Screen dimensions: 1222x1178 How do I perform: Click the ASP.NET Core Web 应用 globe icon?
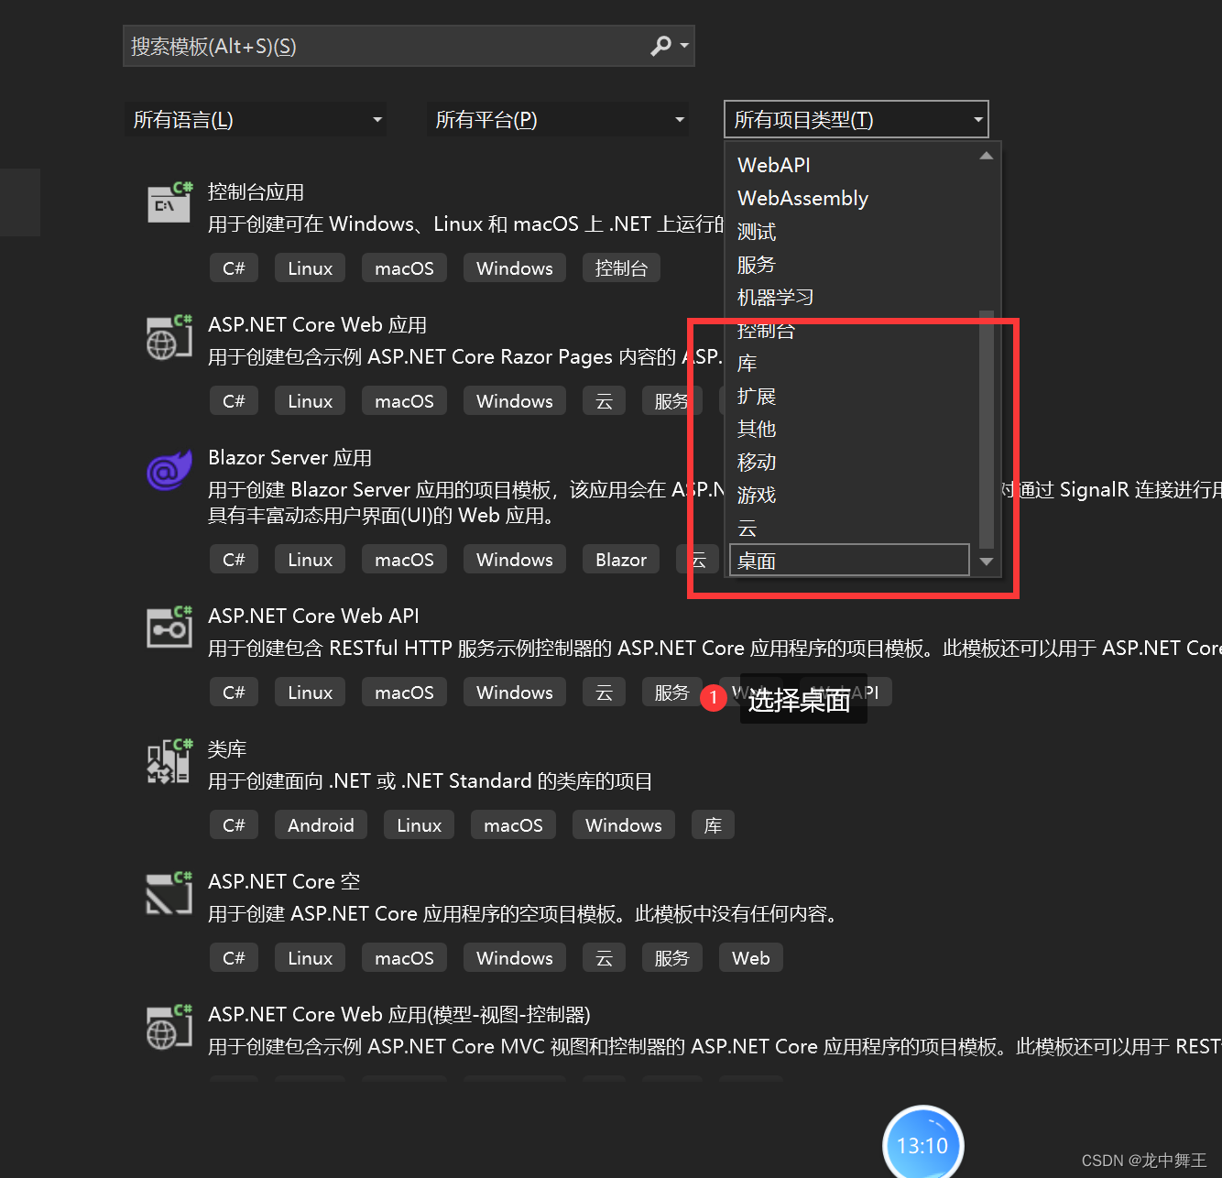[170, 337]
